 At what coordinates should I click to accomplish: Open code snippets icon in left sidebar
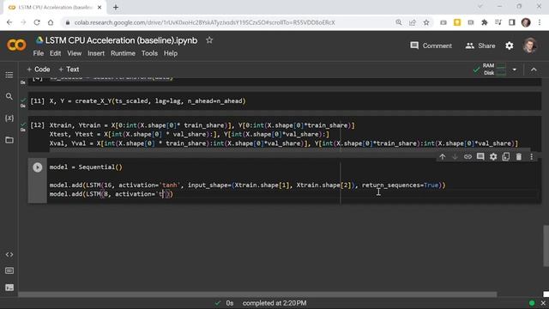[9, 254]
